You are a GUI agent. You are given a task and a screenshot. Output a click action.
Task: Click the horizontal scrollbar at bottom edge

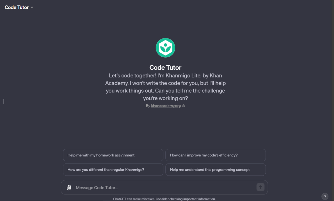click(57, 200)
